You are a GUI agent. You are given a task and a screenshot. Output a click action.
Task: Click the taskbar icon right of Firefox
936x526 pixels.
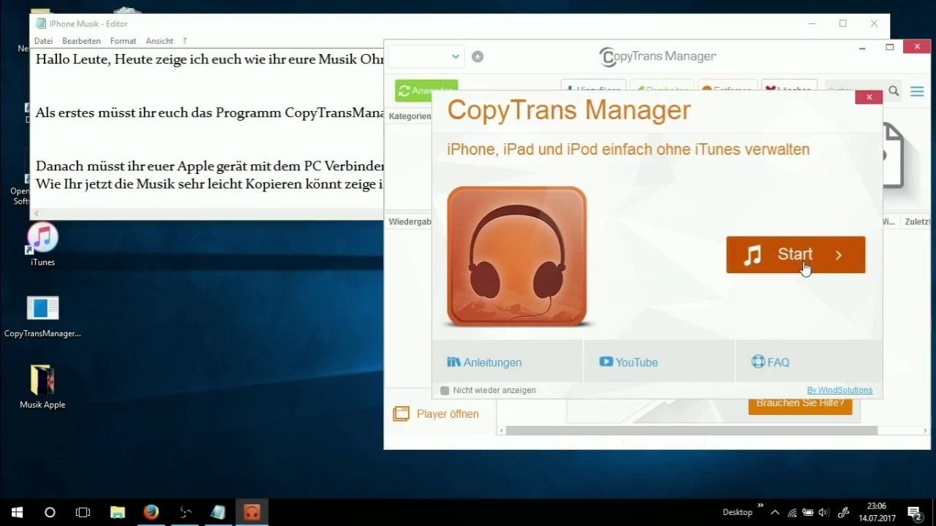[184, 512]
